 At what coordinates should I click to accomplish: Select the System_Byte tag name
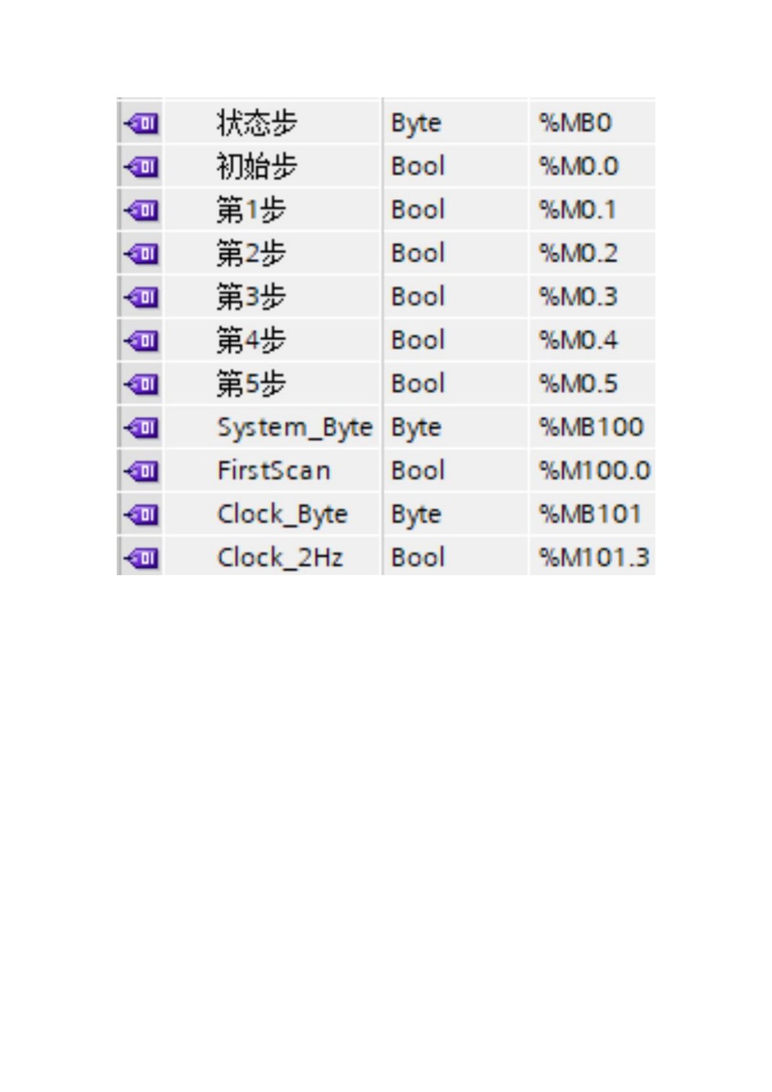[295, 429]
